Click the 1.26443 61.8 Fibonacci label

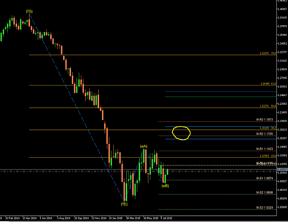pyautogui.click(x=268, y=84)
